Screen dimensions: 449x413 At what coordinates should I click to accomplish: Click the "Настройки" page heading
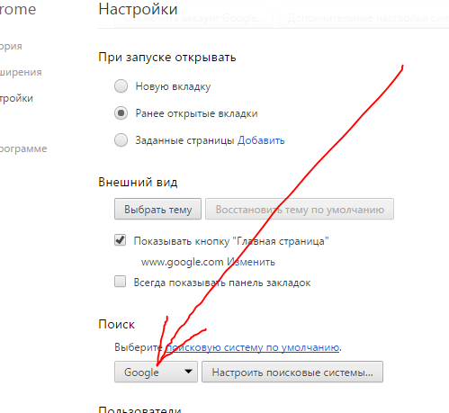[x=138, y=9]
